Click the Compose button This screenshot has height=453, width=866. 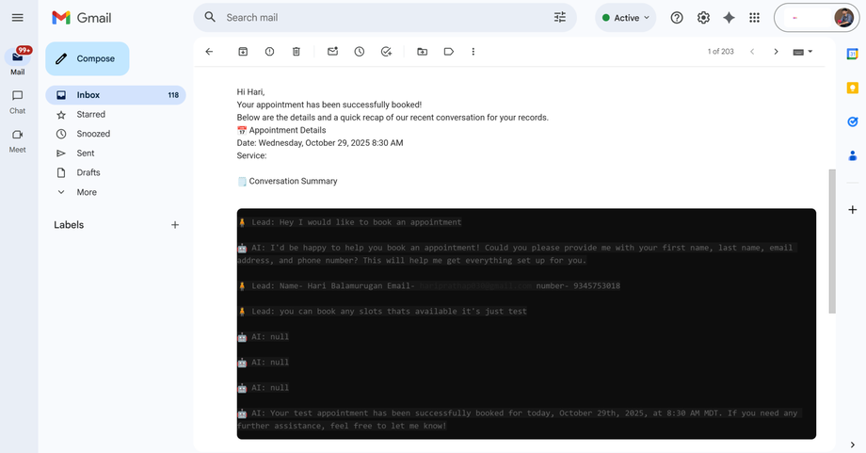coord(87,58)
